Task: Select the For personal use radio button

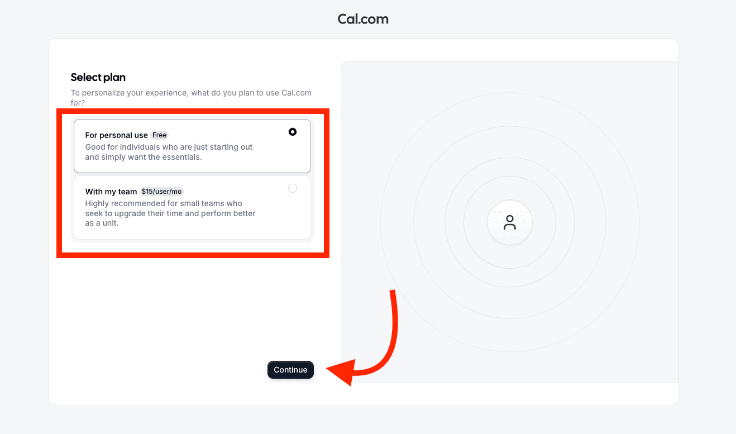Action: pos(293,132)
